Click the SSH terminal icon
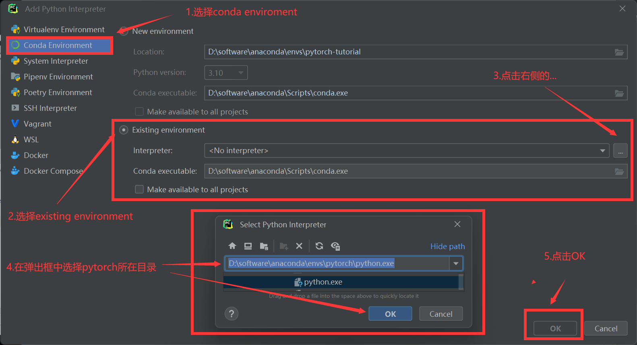Screen dimensions: 637x345 point(15,108)
